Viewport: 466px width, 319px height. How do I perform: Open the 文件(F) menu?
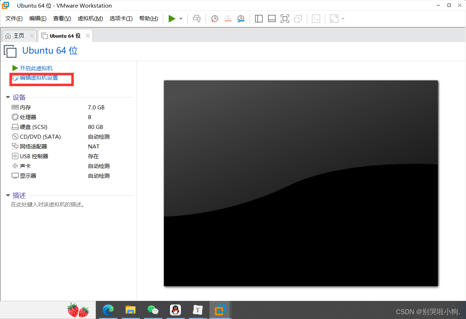(x=14, y=18)
